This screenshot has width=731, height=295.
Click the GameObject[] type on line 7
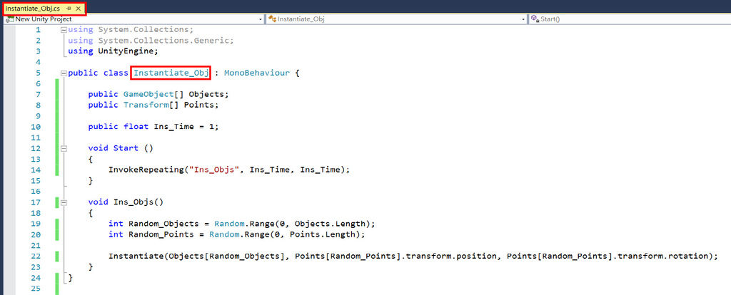click(x=153, y=94)
